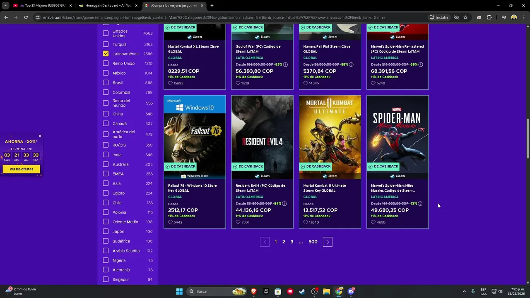Viewport: 530px width, 298px height.
Task: Click the taskbar Buscar search box
Action: (x=217, y=291)
